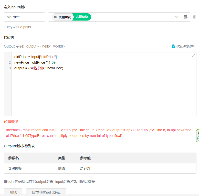Click the 219.09 reference value
The image size is (199, 196).
pos(85,168)
